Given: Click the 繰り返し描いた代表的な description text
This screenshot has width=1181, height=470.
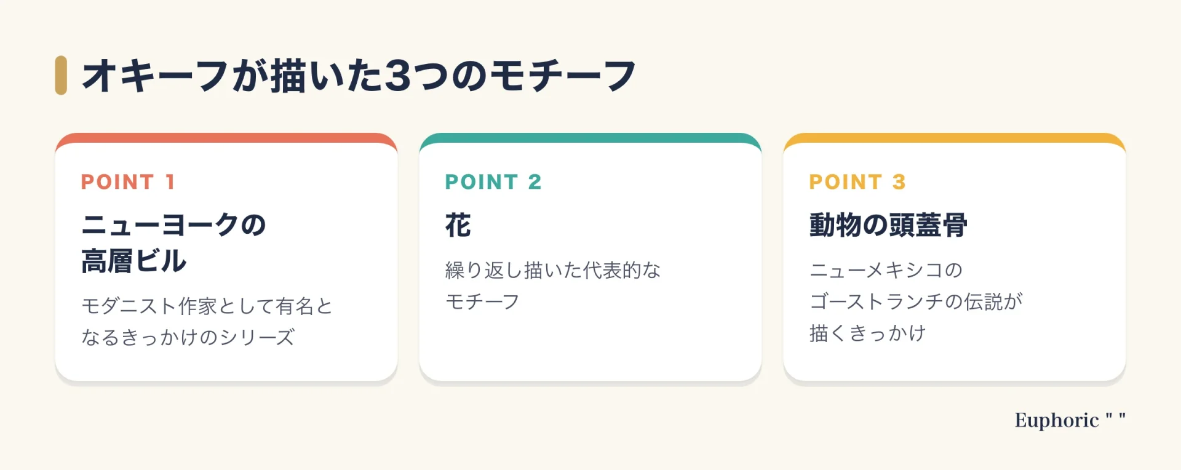Looking at the screenshot, I should [553, 270].
